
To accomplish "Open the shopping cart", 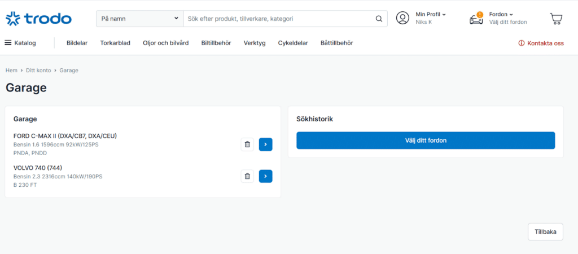I will [x=556, y=19].
